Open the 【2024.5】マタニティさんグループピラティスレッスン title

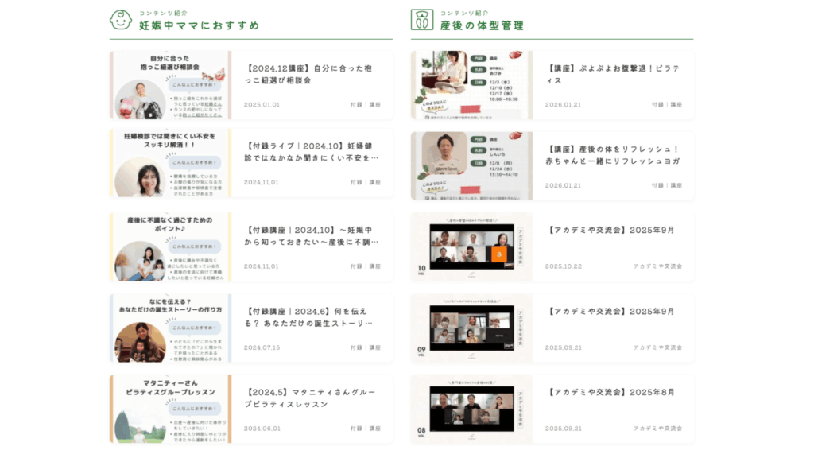point(308,398)
